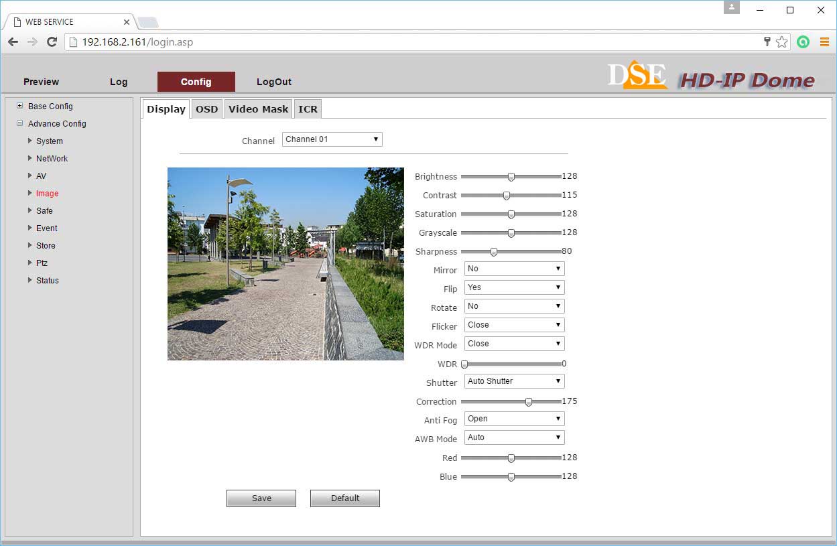Close the WEB SERVICE browser tab

coord(127,22)
